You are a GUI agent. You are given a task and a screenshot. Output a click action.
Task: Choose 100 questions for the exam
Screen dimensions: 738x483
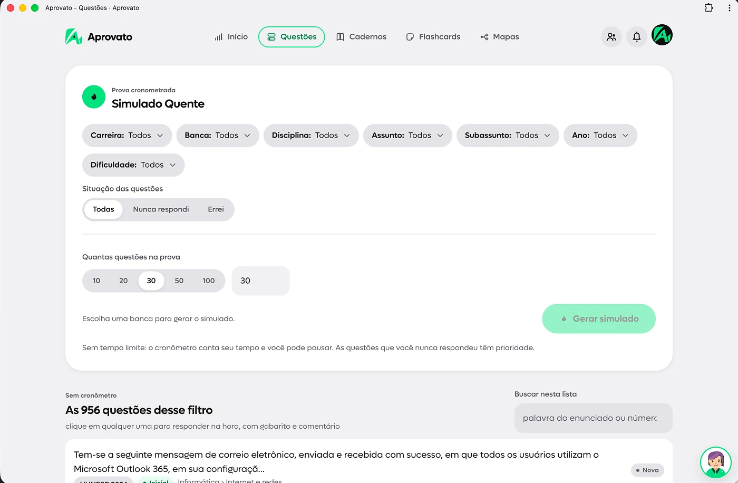coord(209,281)
